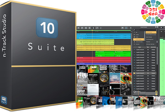Open the Sunset Electric Guitar thumbnail

[115, 78]
